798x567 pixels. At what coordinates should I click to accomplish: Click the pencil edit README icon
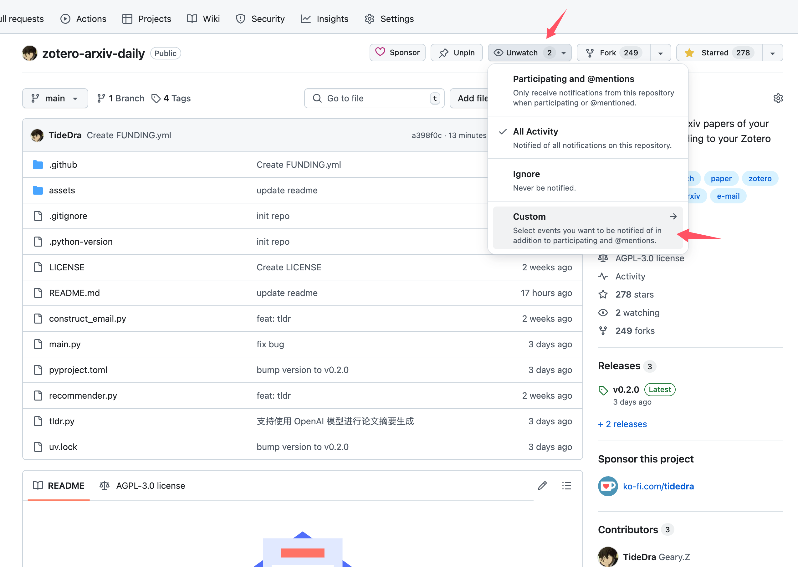tap(542, 486)
